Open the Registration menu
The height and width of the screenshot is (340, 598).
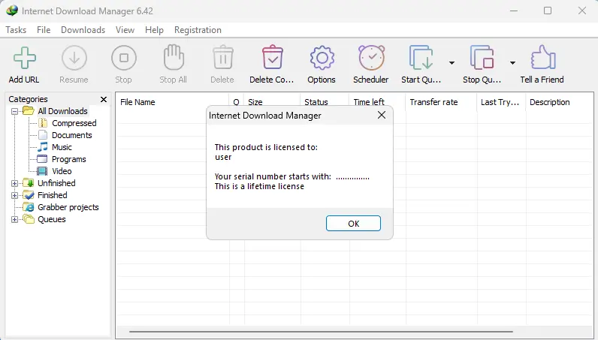(198, 30)
